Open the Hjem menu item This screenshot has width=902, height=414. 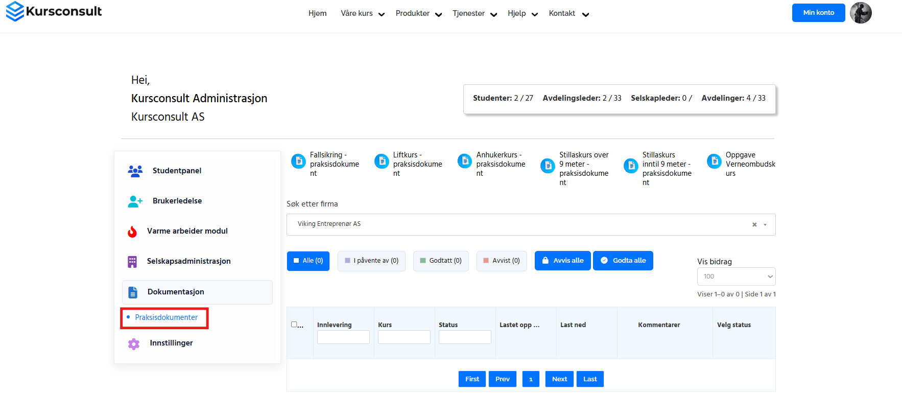click(317, 13)
